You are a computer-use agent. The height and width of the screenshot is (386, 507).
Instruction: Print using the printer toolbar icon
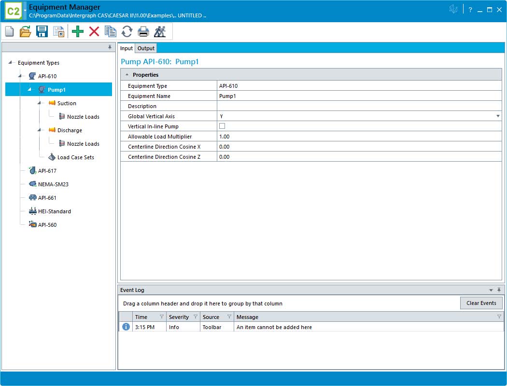point(143,31)
